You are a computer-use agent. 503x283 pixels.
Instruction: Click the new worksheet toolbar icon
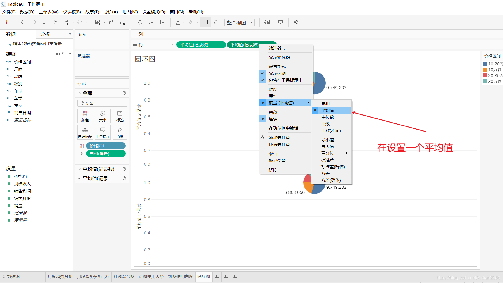(97, 22)
